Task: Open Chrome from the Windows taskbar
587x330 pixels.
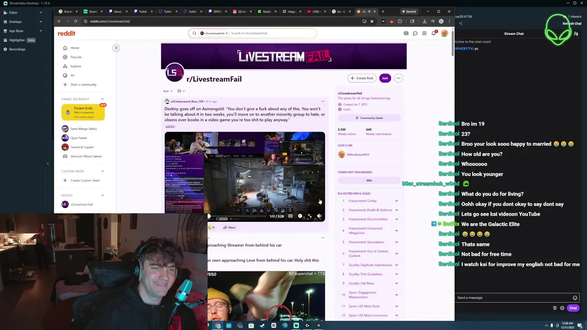Action: tap(218, 325)
